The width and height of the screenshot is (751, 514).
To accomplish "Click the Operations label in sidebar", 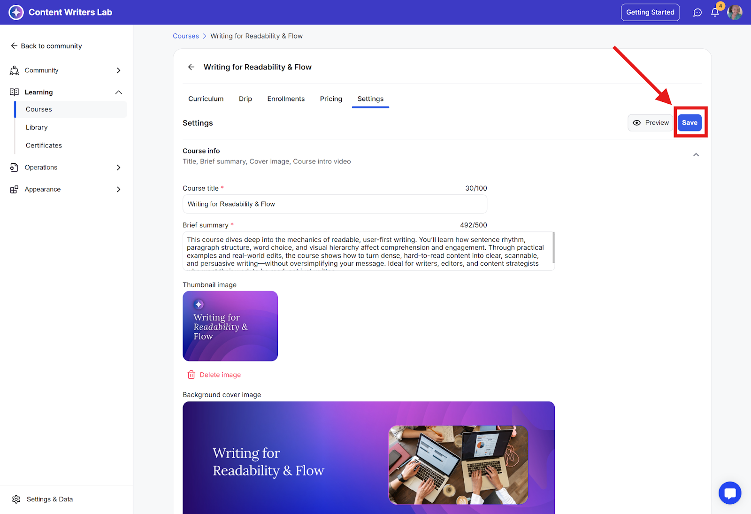I will [x=41, y=168].
